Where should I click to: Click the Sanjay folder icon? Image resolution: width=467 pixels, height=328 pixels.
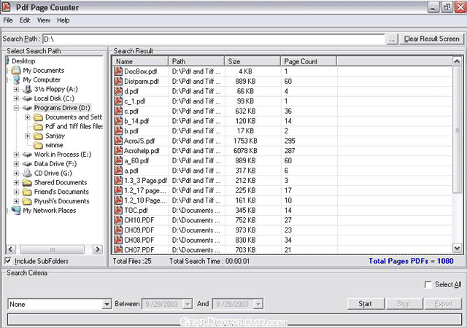[x=38, y=136]
